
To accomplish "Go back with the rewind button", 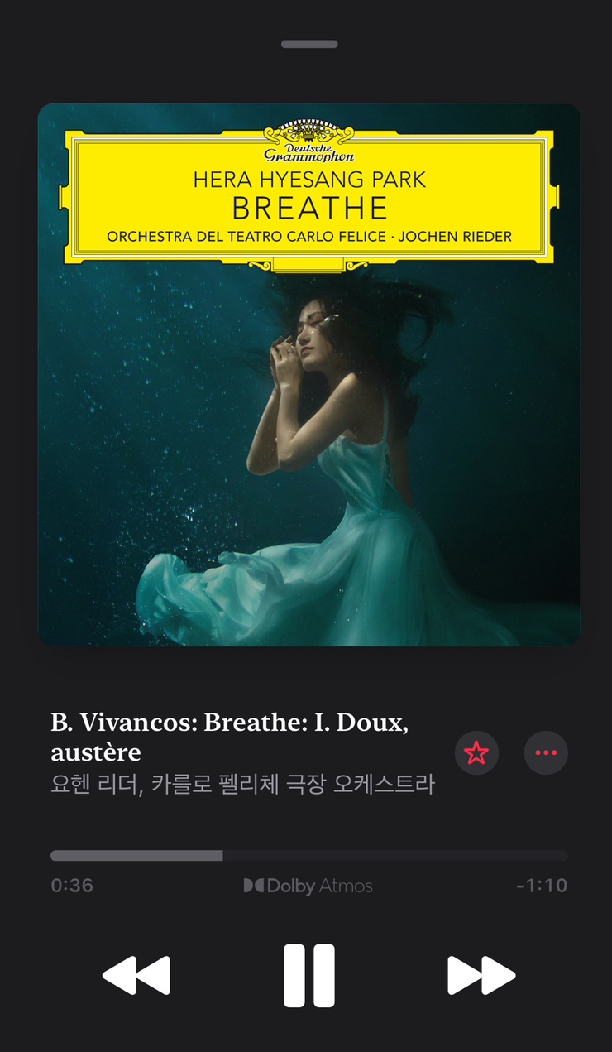I will coord(136,975).
